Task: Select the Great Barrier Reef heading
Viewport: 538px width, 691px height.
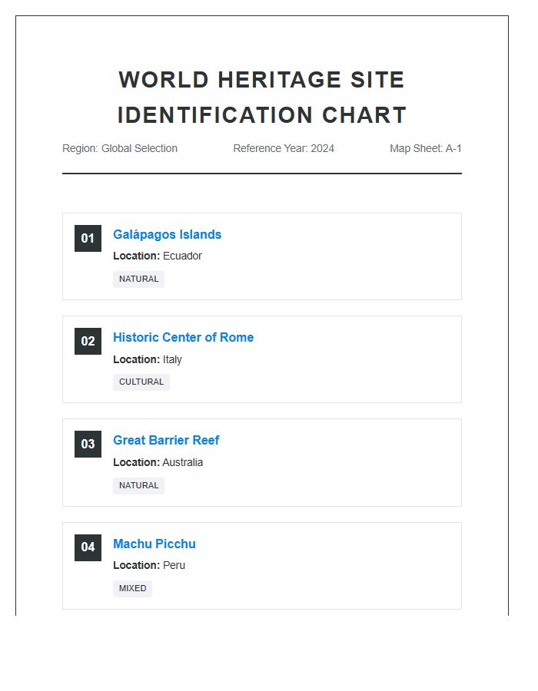Action: pos(166,441)
